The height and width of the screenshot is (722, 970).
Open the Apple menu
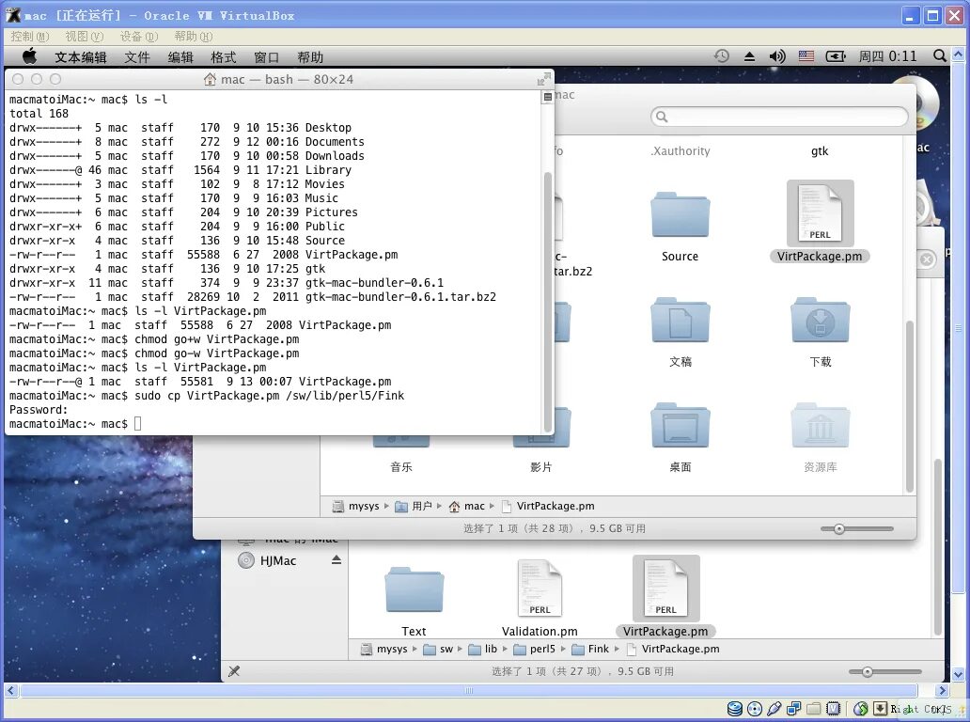click(29, 56)
